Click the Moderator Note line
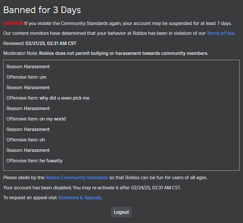243x223 pixels. pyautogui.click(x=105, y=53)
